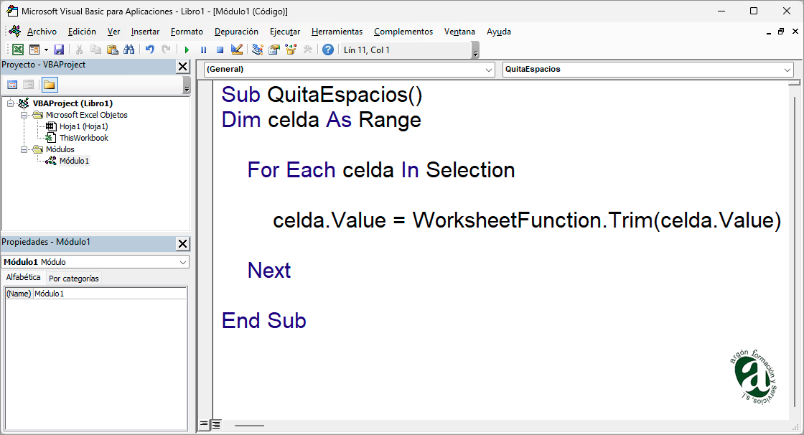Open project panel toolbar overflow arrow
The image size is (804, 435).
coord(187,85)
